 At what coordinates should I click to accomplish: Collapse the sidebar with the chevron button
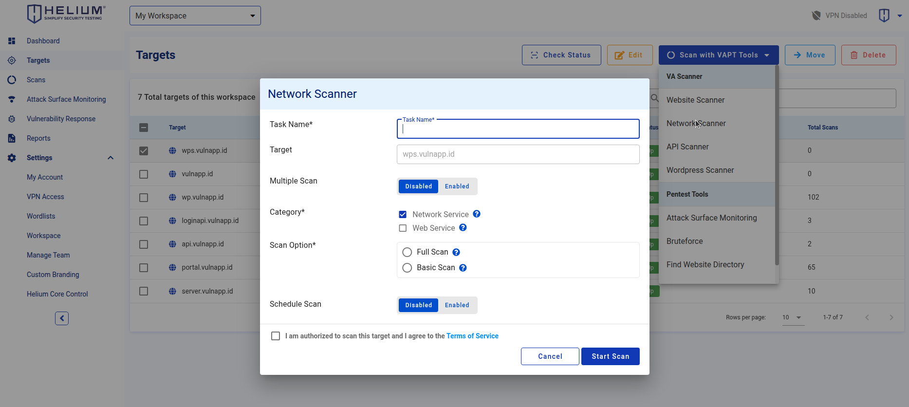click(62, 318)
